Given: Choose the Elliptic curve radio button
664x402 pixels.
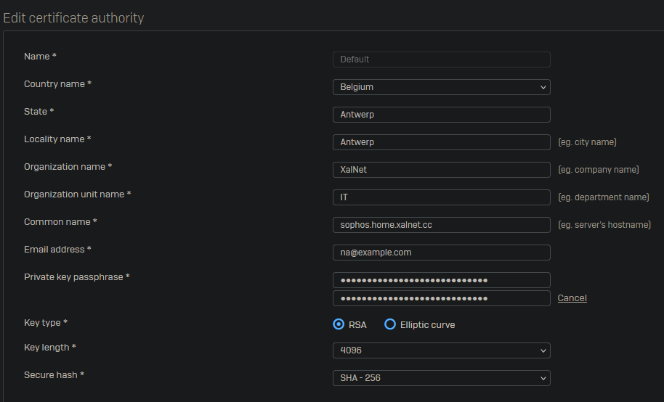Looking at the screenshot, I should pyautogui.click(x=390, y=324).
